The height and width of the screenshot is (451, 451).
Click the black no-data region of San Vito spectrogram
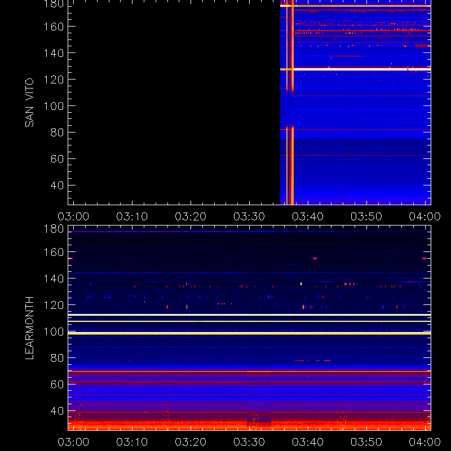pos(174,102)
